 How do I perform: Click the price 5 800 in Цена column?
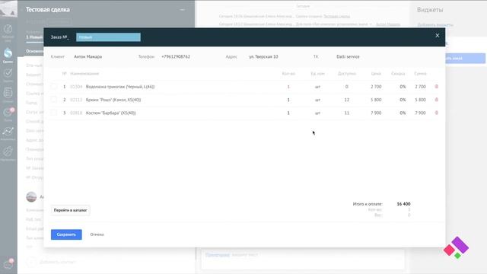click(x=376, y=100)
